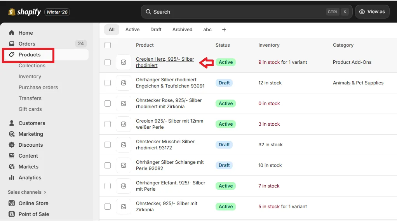Viewport: 397px width, 221px height.
Task: Open Ohrstecker Muschel Silber rhodiniert 93172
Action: [x=165, y=145]
